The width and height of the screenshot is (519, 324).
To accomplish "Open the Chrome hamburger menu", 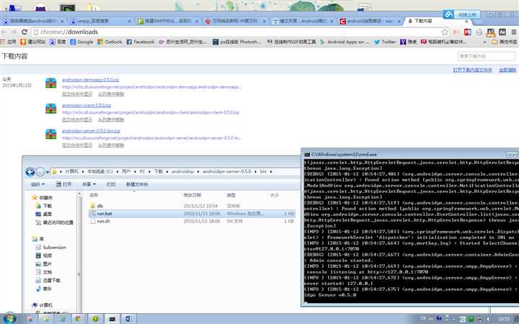I will [x=514, y=32].
